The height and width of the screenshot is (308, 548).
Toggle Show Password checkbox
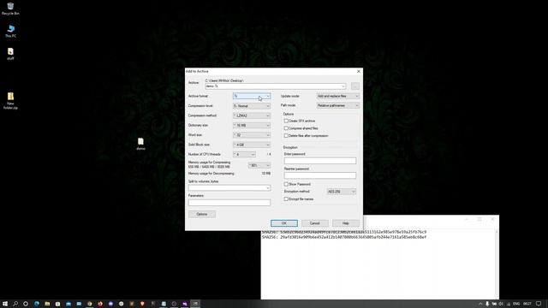(x=286, y=184)
